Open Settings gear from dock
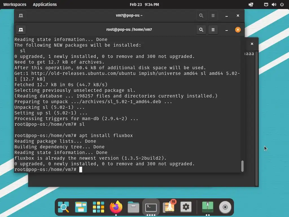 click(186, 207)
